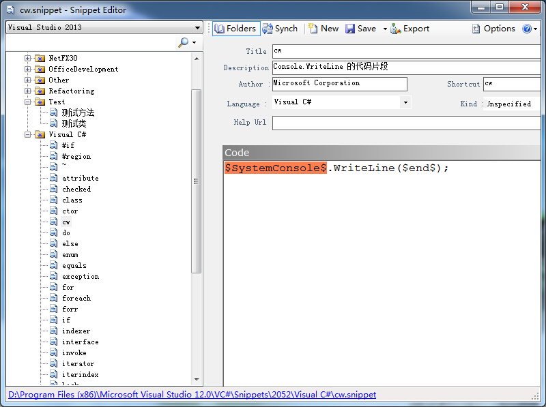Screen dimensions: 546x407
Task: Select the else snippet
Action: click(70, 244)
